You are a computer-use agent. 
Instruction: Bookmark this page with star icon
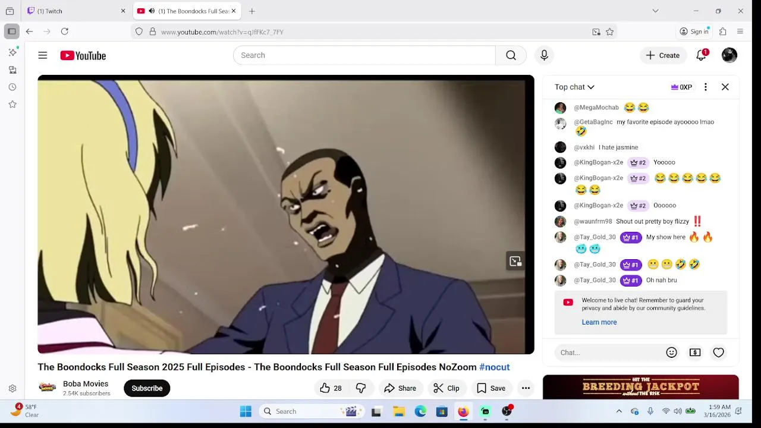(609, 32)
